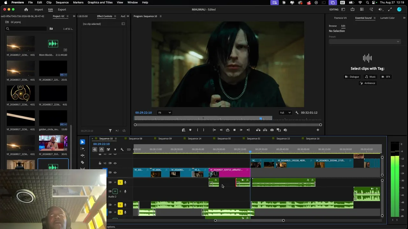Toggle mute on Audio 2 track
The height and width of the screenshot is (229, 408).
(115, 191)
